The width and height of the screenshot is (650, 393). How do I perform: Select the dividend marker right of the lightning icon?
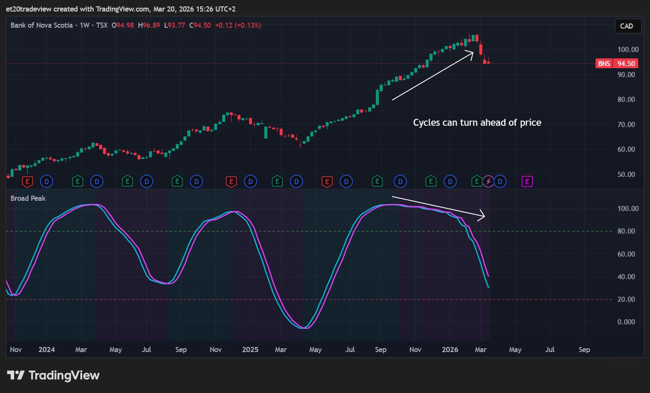[500, 182]
